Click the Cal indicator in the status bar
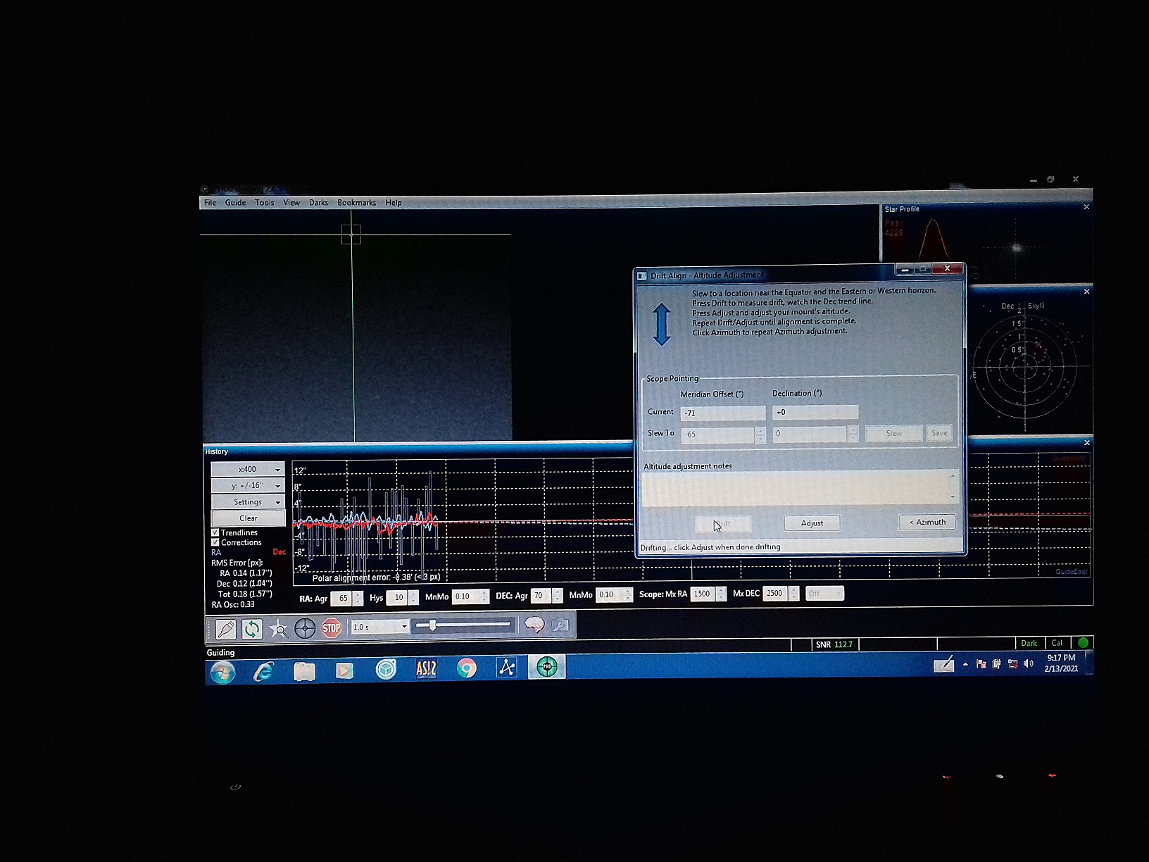 click(1057, 643)
